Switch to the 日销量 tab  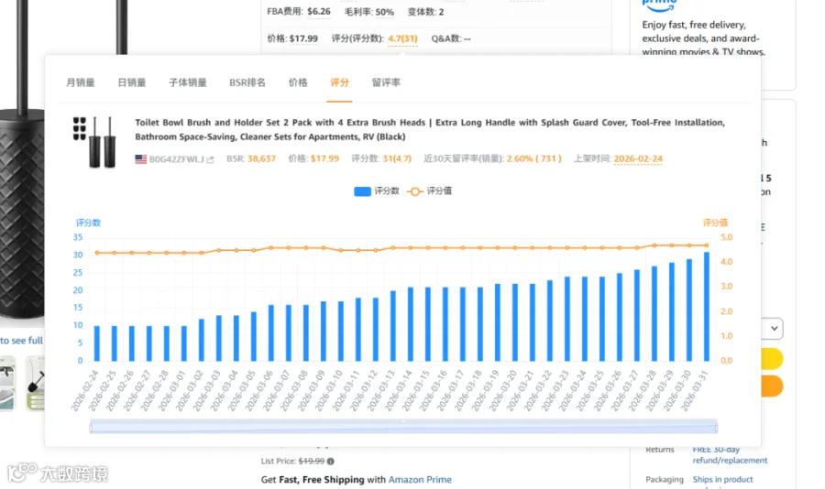[131, 82]
